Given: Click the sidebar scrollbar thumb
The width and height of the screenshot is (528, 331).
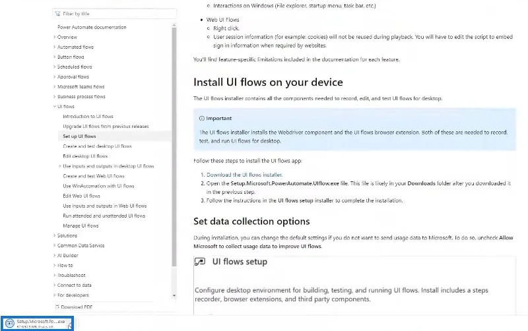Looking at the screenshot, I should (174, 147).
